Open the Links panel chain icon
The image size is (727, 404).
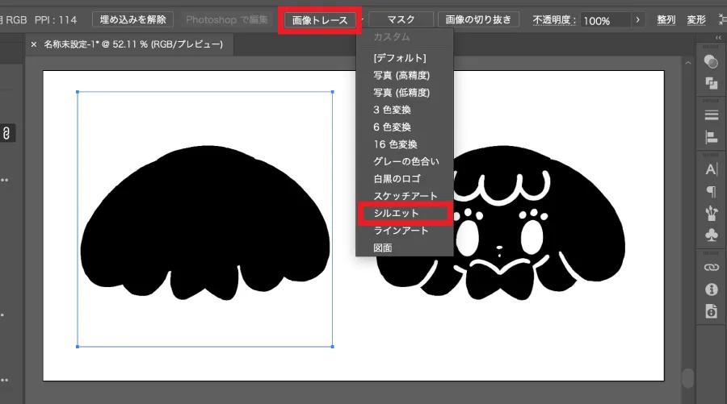coord(711,267)
